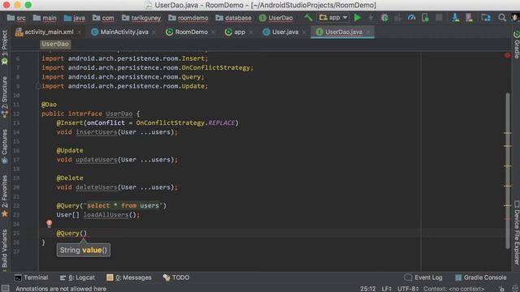
Task: Click the UserDao class breadcrumb label
Action: tap(55, 44)
